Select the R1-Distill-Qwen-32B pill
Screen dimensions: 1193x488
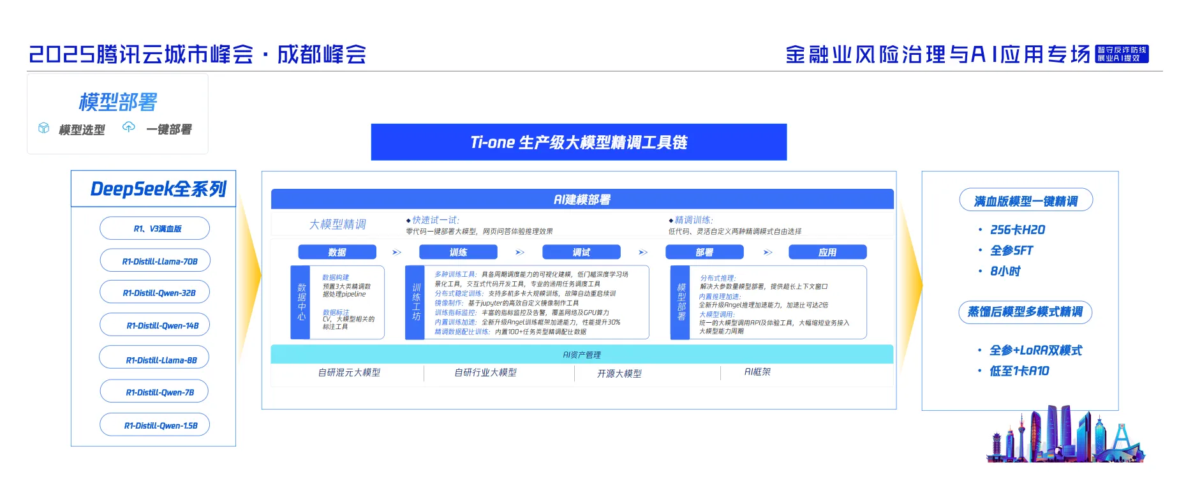pos(154,293)
